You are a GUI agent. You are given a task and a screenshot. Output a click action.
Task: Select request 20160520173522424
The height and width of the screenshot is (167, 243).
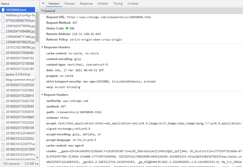point(18,123)
